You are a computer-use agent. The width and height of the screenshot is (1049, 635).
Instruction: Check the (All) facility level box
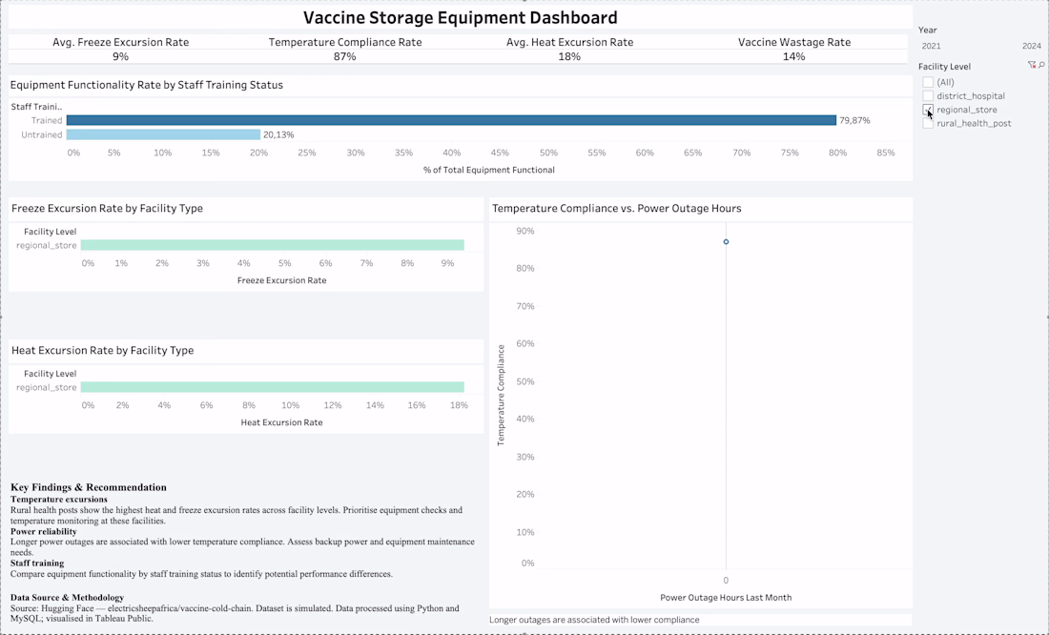(928, 82)
